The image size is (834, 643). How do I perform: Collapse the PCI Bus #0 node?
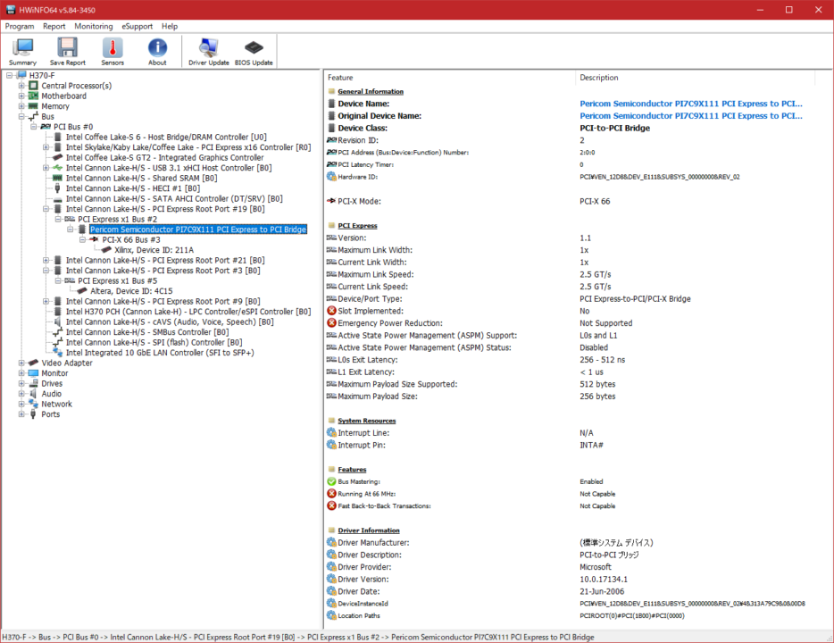pos(34,127)
